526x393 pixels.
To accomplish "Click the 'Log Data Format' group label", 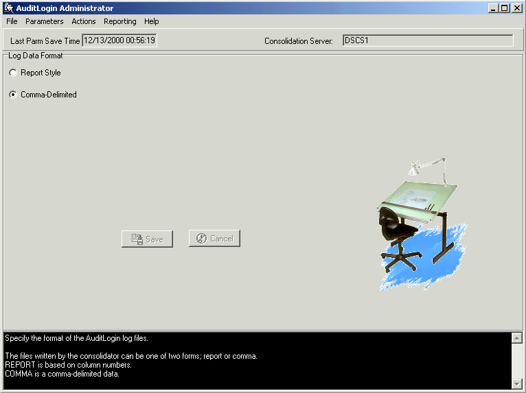I will [36, 56].
